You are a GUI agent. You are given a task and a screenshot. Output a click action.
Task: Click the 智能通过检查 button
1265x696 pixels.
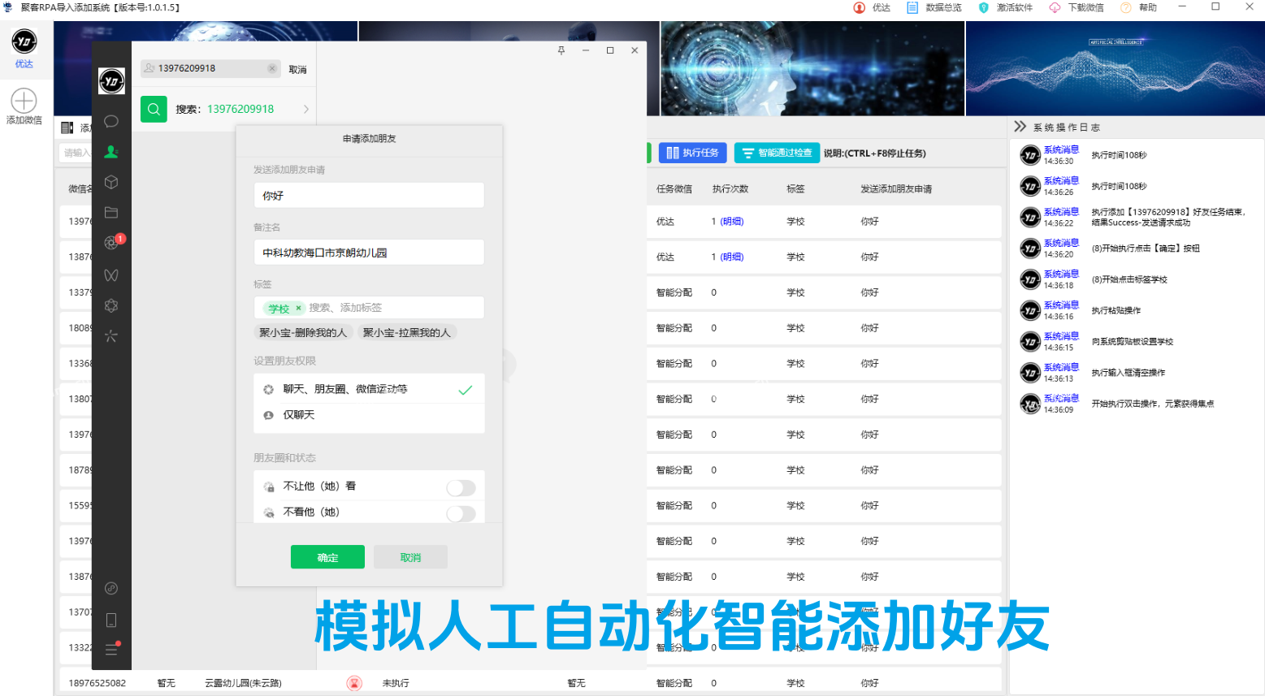(x=777, y=153)
